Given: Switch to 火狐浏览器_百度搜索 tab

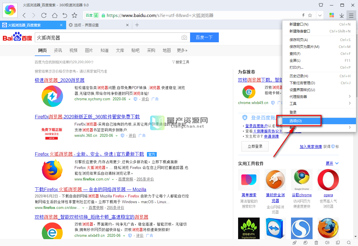Looking at the screenshot, I should click(33, 25).
